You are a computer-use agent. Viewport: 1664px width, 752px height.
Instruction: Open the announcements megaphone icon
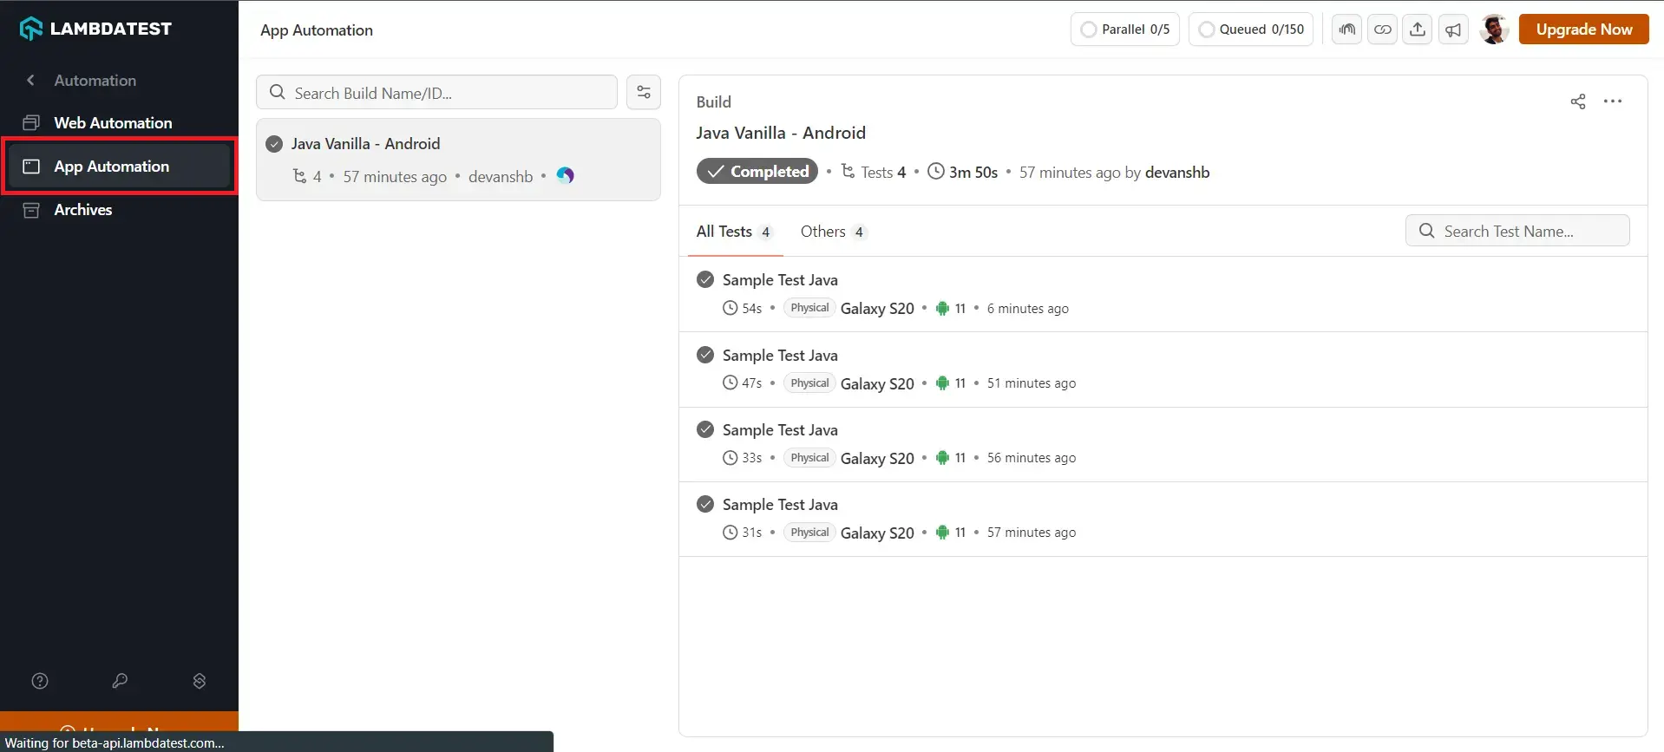click(1453, 29)
